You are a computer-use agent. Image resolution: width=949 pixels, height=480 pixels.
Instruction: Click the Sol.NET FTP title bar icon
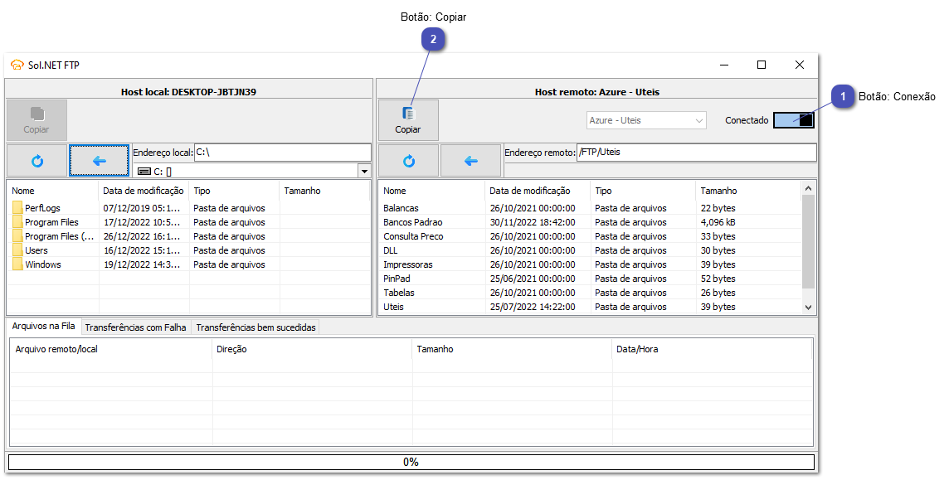point(17,64)
